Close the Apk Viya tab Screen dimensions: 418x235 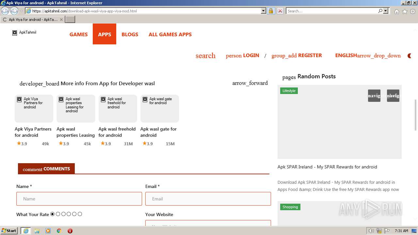[61, 20]
